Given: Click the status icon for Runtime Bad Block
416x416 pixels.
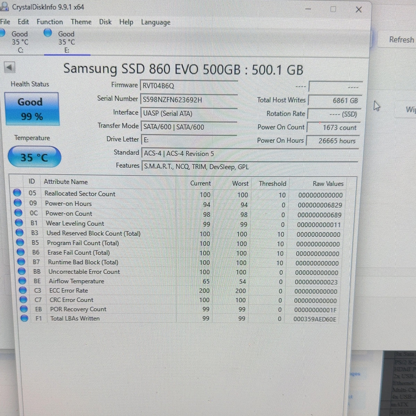Looking at the screenshot, I should [x=21, y=262].
